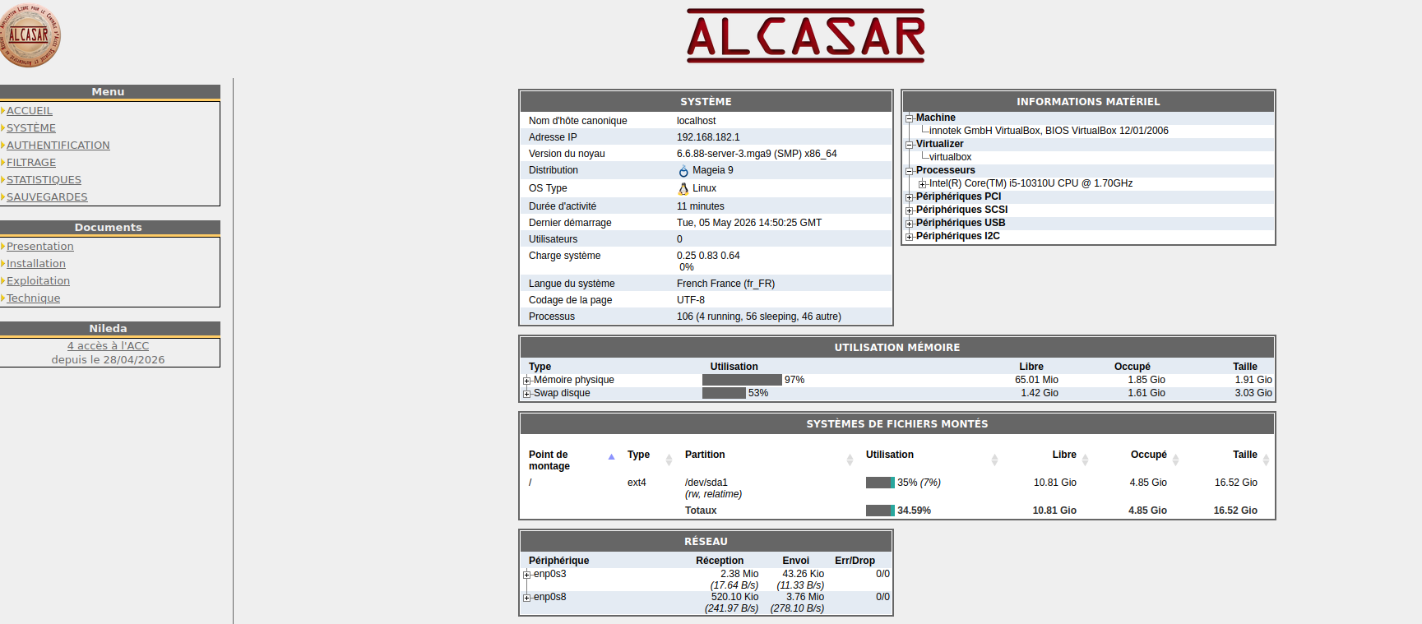Sort by Point de montage arrow
Viewport: 1422px width, 624px height.
(611, 456)
